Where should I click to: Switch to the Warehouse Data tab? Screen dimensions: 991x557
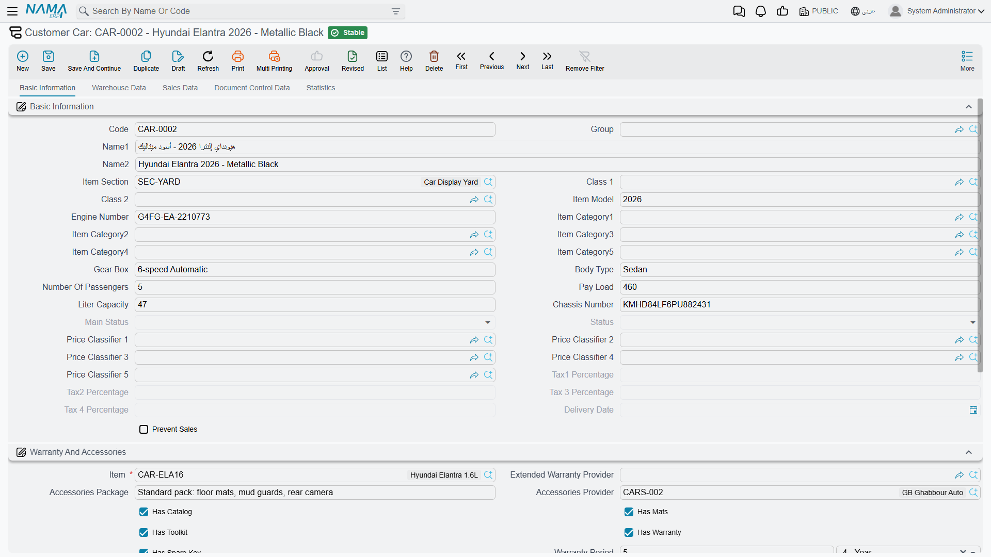pos(119,88)
